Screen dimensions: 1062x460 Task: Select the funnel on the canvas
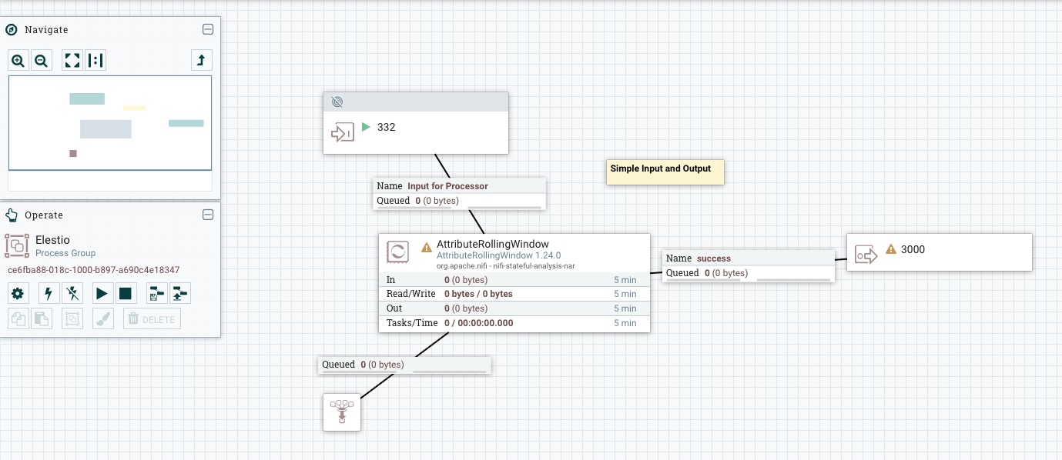point(342,412)
